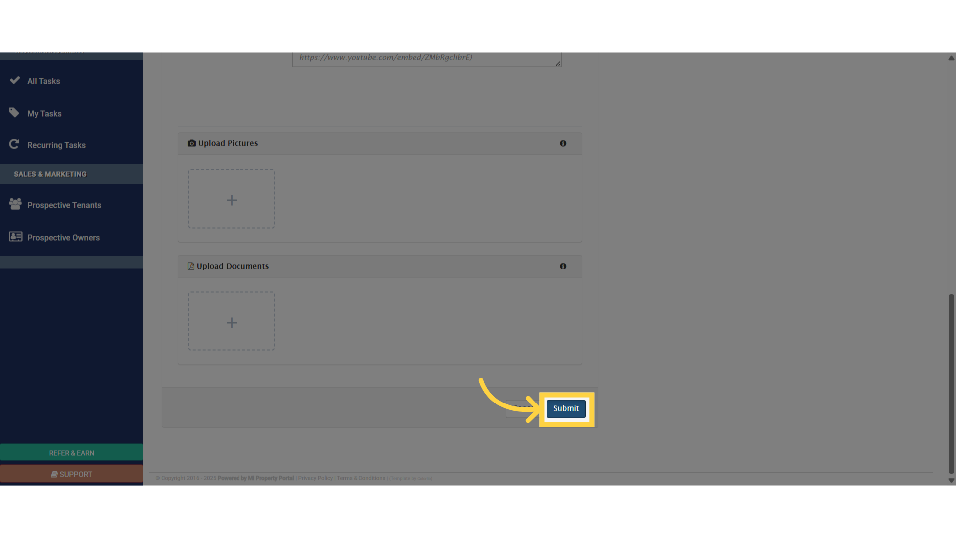Open the Support button
The image size is (956, 538).
(x=72, y=474)
